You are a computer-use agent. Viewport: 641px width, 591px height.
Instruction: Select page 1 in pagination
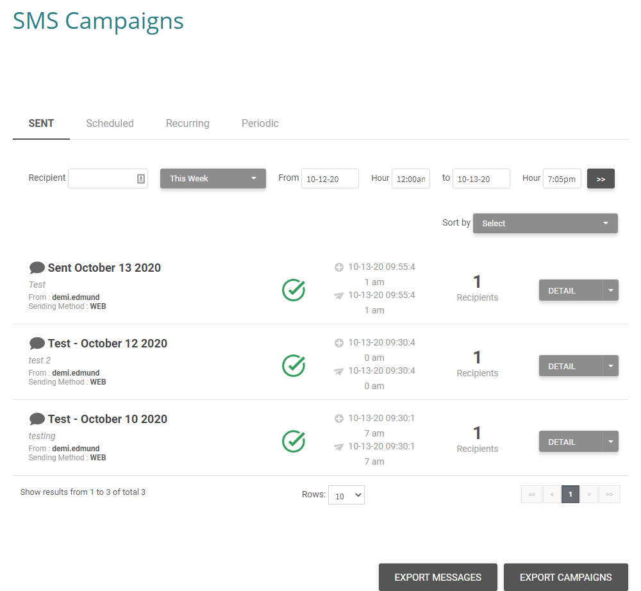(570, 495)
